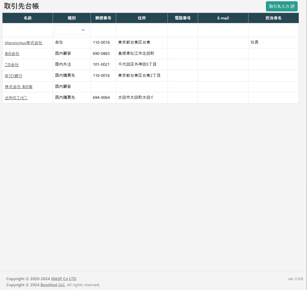
Task: Click the 住所 column header
Action: click(142, 18)
